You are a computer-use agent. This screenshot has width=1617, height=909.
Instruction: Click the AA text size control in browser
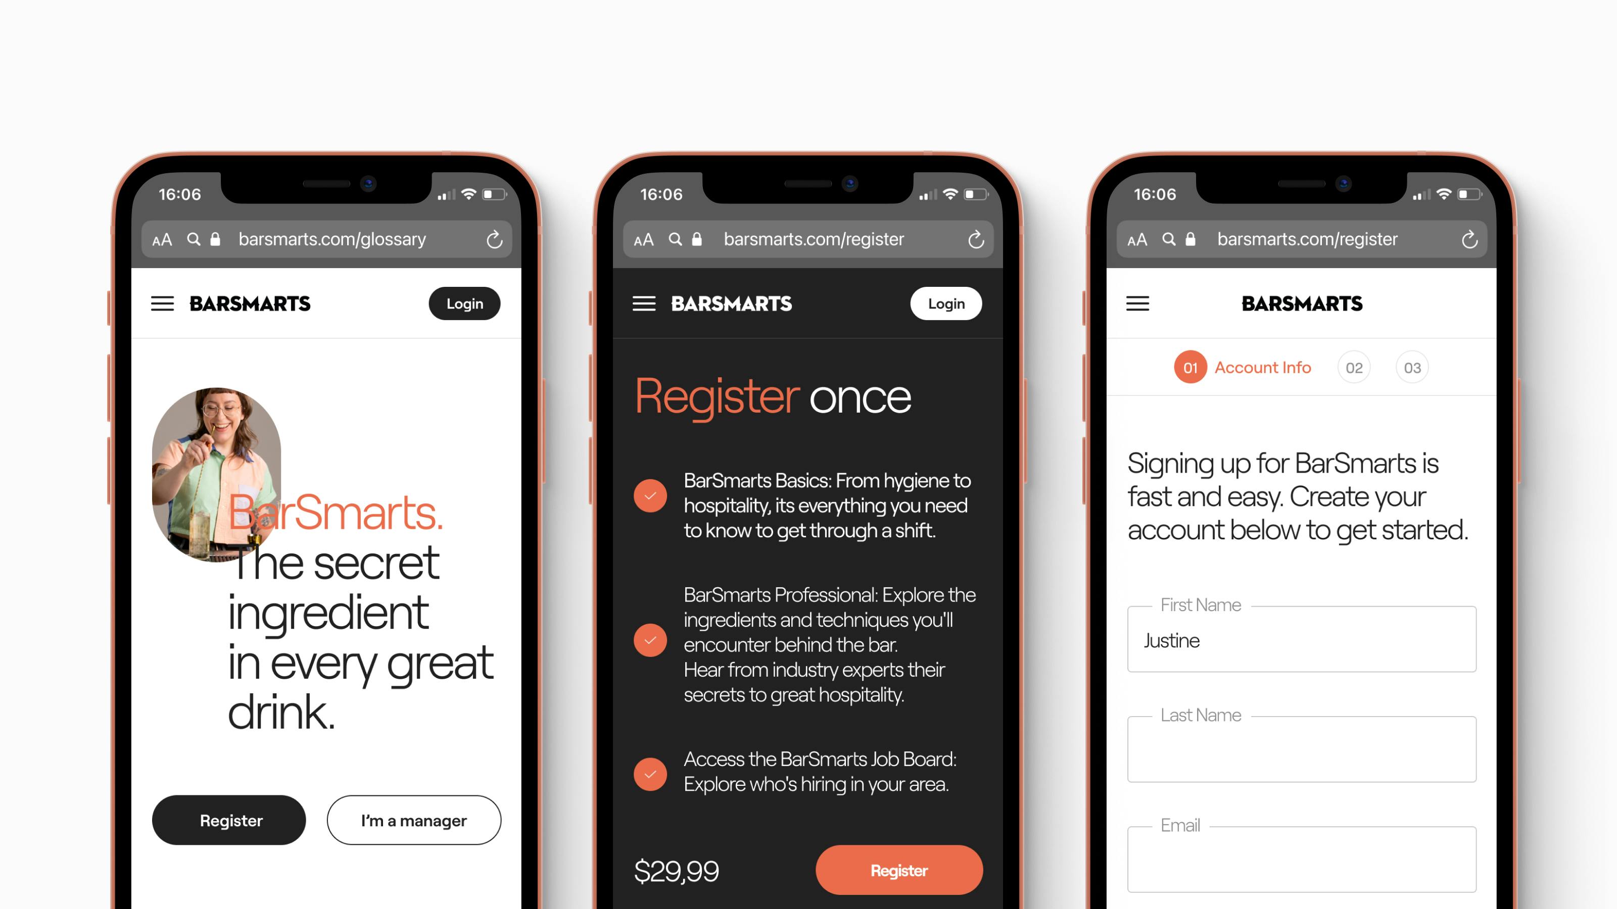coord(164,239)
